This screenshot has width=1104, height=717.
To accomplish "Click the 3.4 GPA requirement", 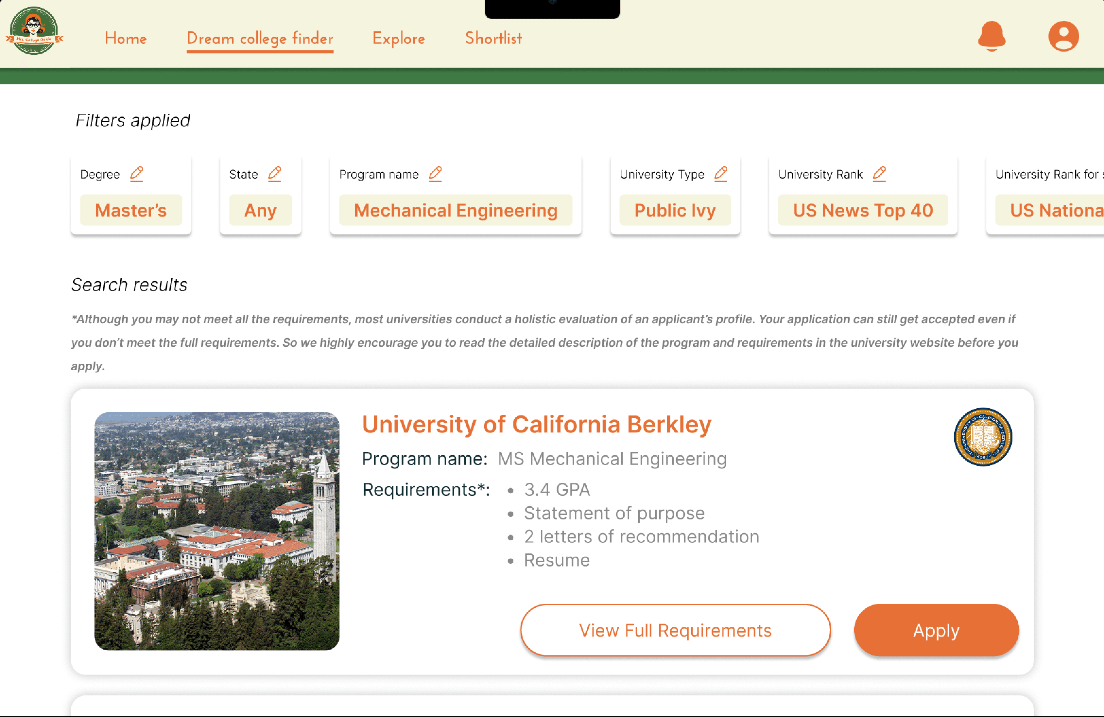I will click(x=557, y=490).
